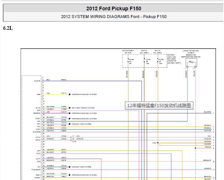Click "STARTING/CHARGING SYSTEM" on the BLU/WHT pin 16 wire
Image resolution: width=224 pixels, height=180 pixels.
tap(84, 119)
